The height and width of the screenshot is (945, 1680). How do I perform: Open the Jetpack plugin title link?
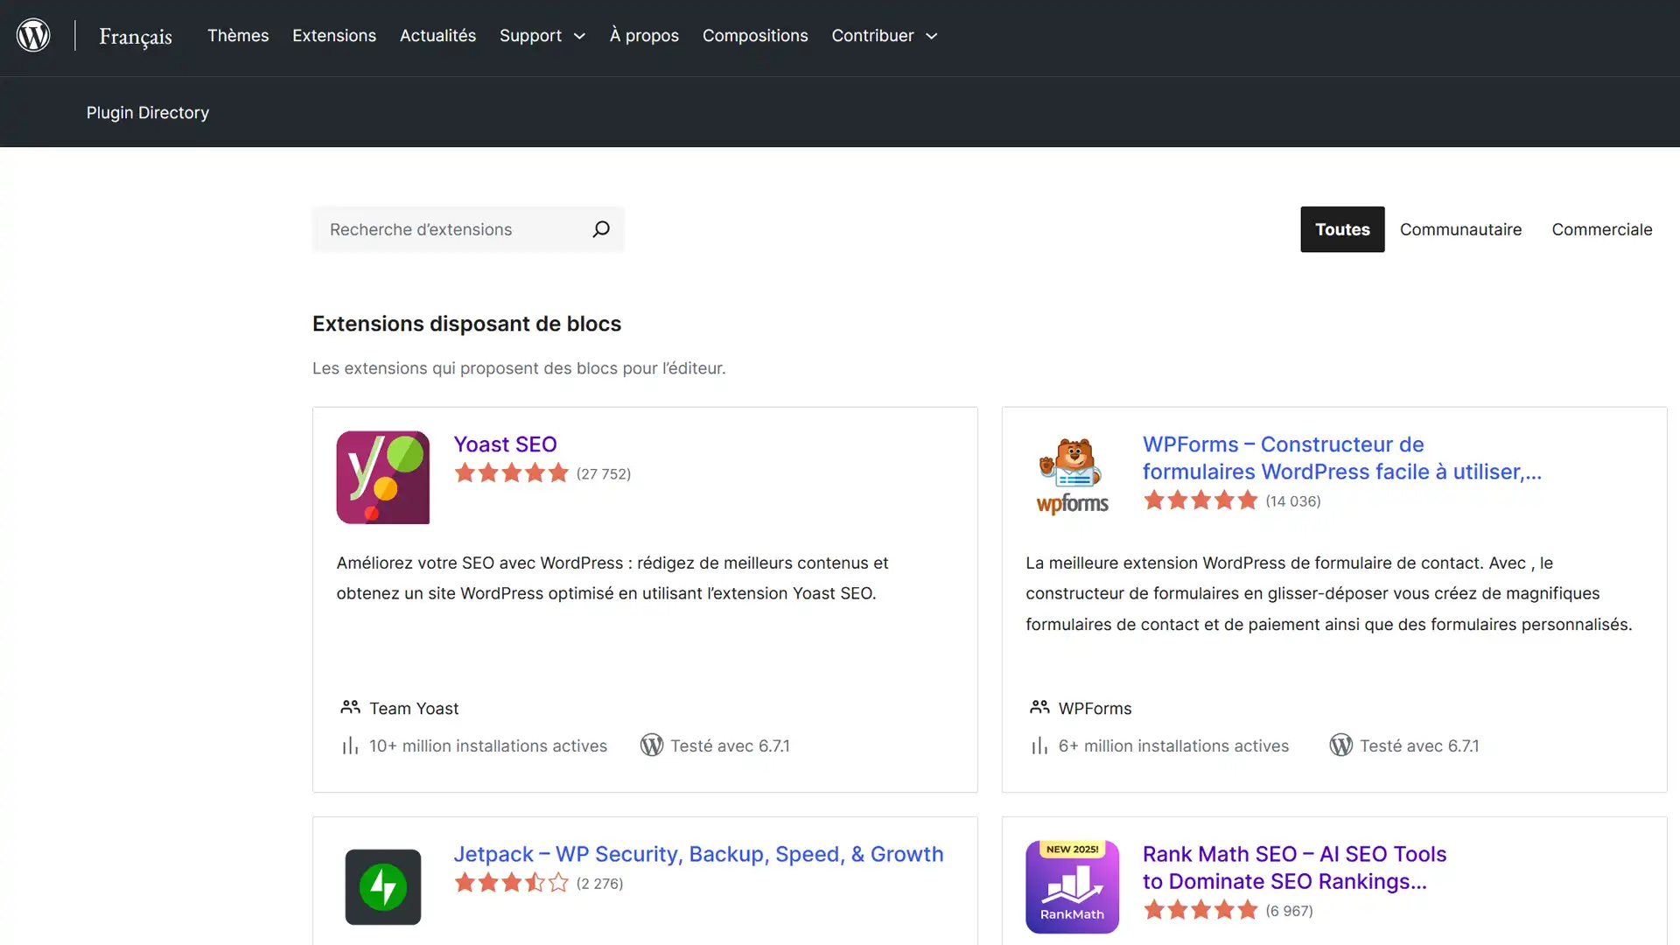(x=698, y=854)
